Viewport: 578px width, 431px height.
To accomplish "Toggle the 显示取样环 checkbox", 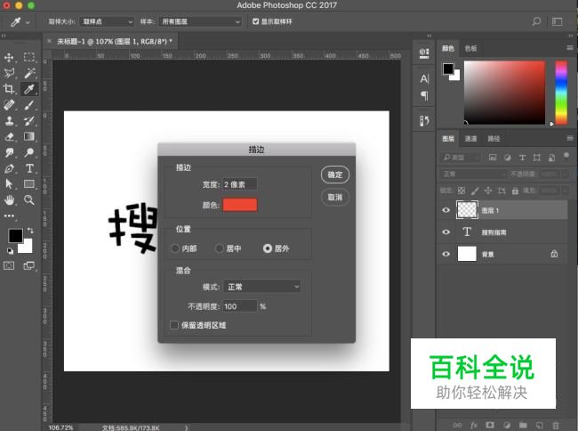I will (255, 21).
